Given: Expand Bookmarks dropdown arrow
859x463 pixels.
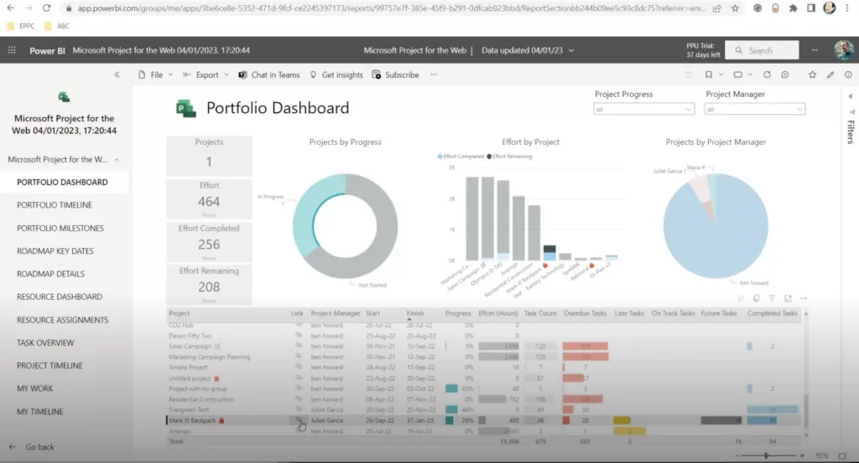Looking at the screenshot, I should pyautogui.click(x=721, y=75).
